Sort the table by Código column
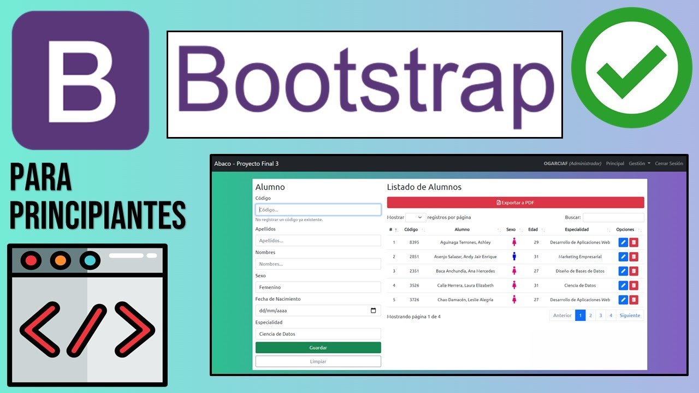Screen dimensions: 699x393 (x=414, y=230)
